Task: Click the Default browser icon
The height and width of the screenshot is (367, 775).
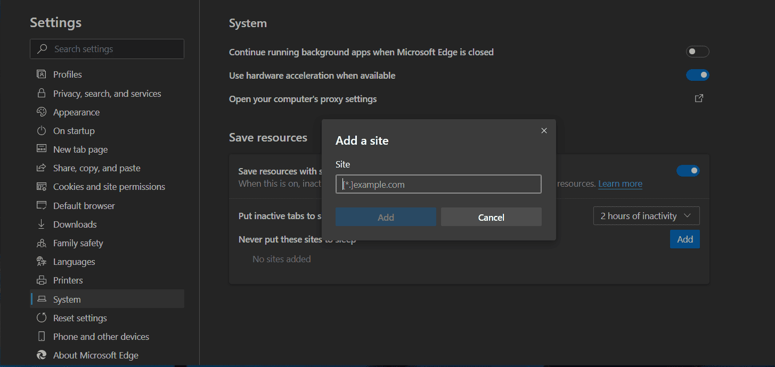Action: point(42,205)
